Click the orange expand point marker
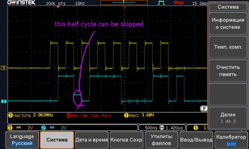Image resolution: width=249 pixels, height=149 pixels. pos(124,7)
